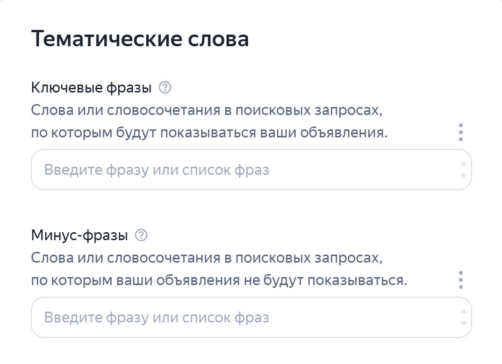This screenshot has width=502, height=364.
Task: Click the first description line under Минус-фразы
Action: (207, 258)
